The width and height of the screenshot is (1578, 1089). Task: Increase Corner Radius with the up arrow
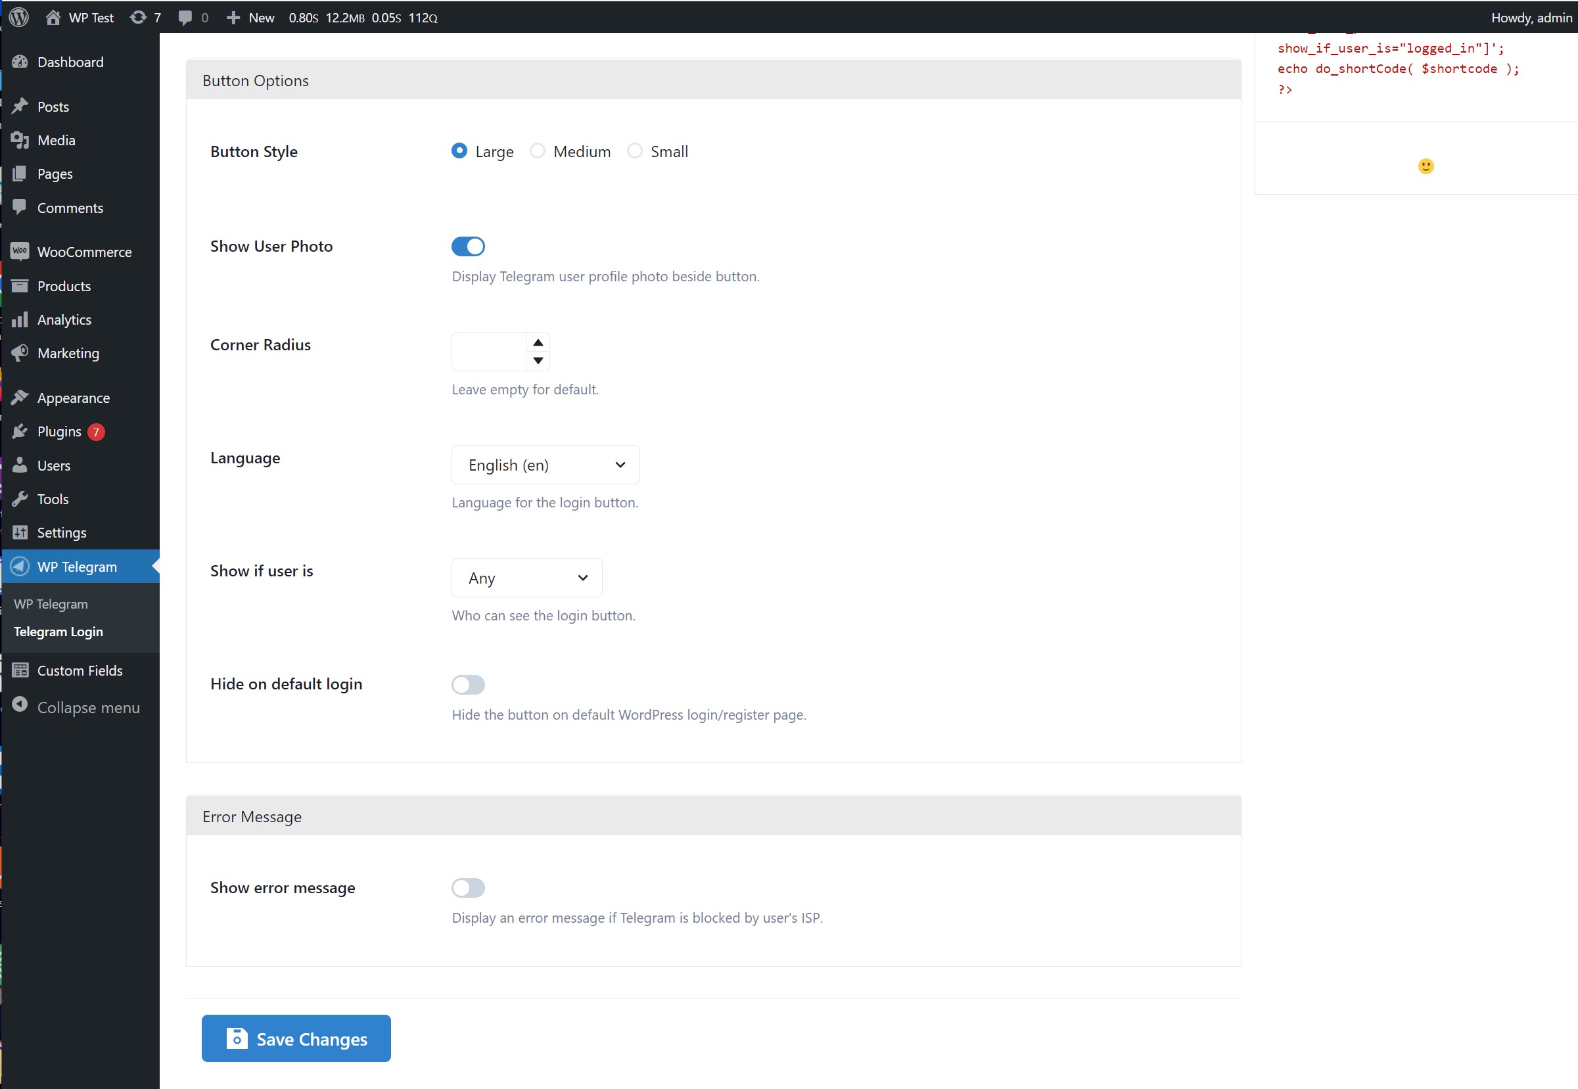coord(538,342)
